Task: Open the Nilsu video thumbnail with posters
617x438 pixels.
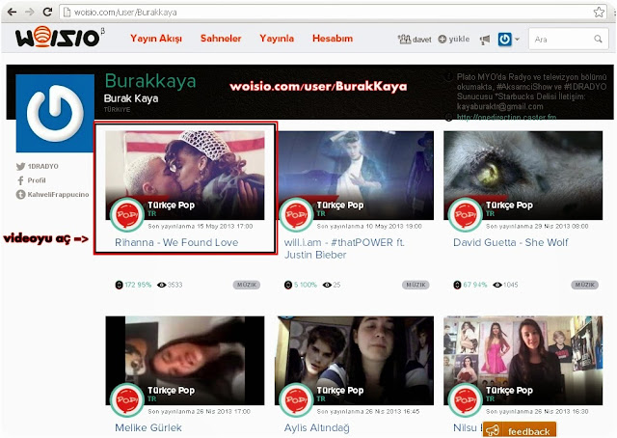Action: point(523,361)
